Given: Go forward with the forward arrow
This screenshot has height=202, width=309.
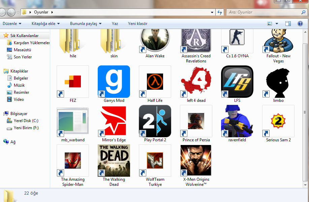Looking at the screenshot, I should click(x=11, y=12).
